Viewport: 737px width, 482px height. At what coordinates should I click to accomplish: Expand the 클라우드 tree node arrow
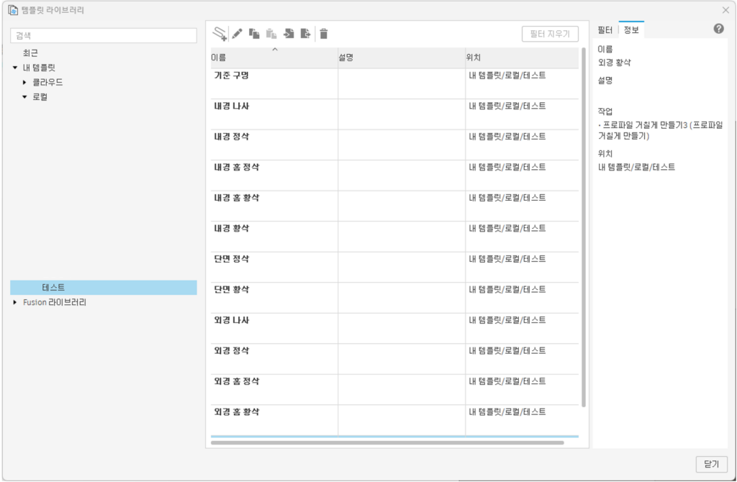point(24,82)
